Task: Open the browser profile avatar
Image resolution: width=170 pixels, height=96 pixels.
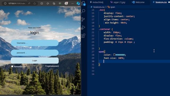Action: [x=66, y=3]
